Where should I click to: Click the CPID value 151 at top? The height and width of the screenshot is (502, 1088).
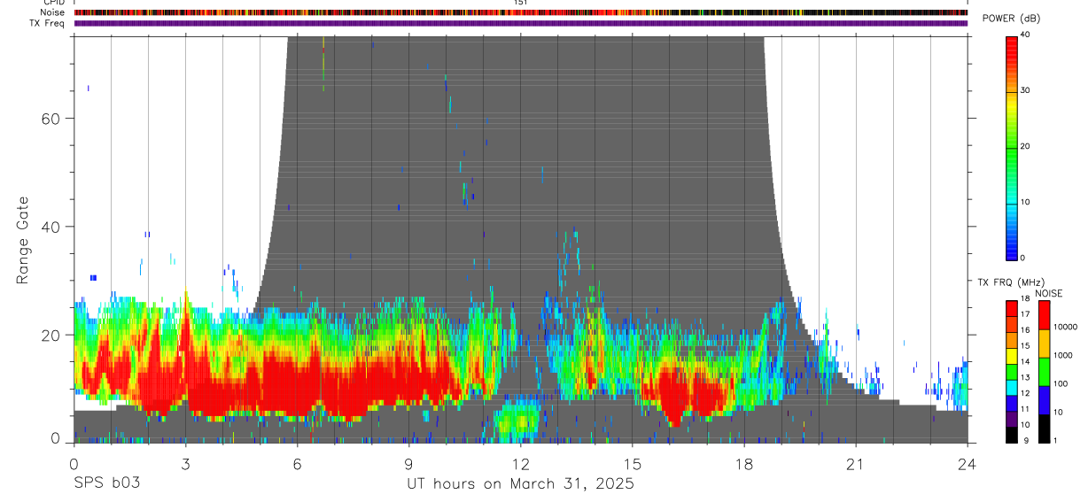click(x=521, y=3)
